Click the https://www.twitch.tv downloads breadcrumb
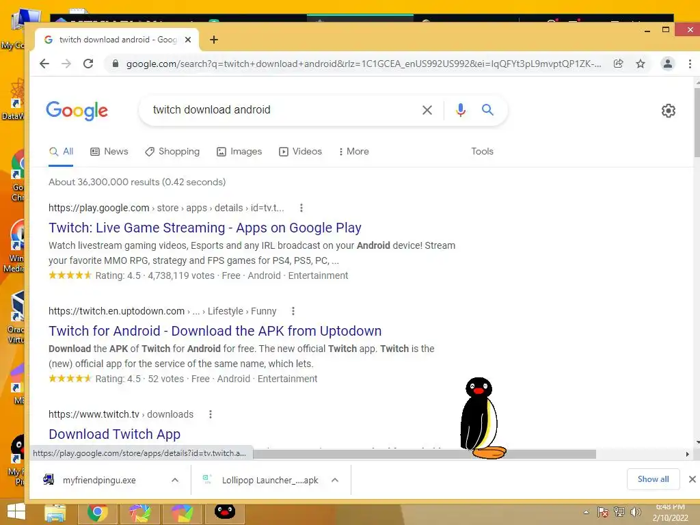This screenshot has height=525, width=700. pos(121,414)
